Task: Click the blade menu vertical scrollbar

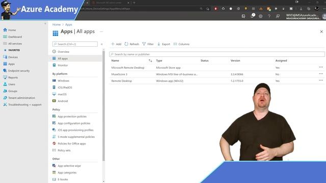Action: [x=103, y=106]
